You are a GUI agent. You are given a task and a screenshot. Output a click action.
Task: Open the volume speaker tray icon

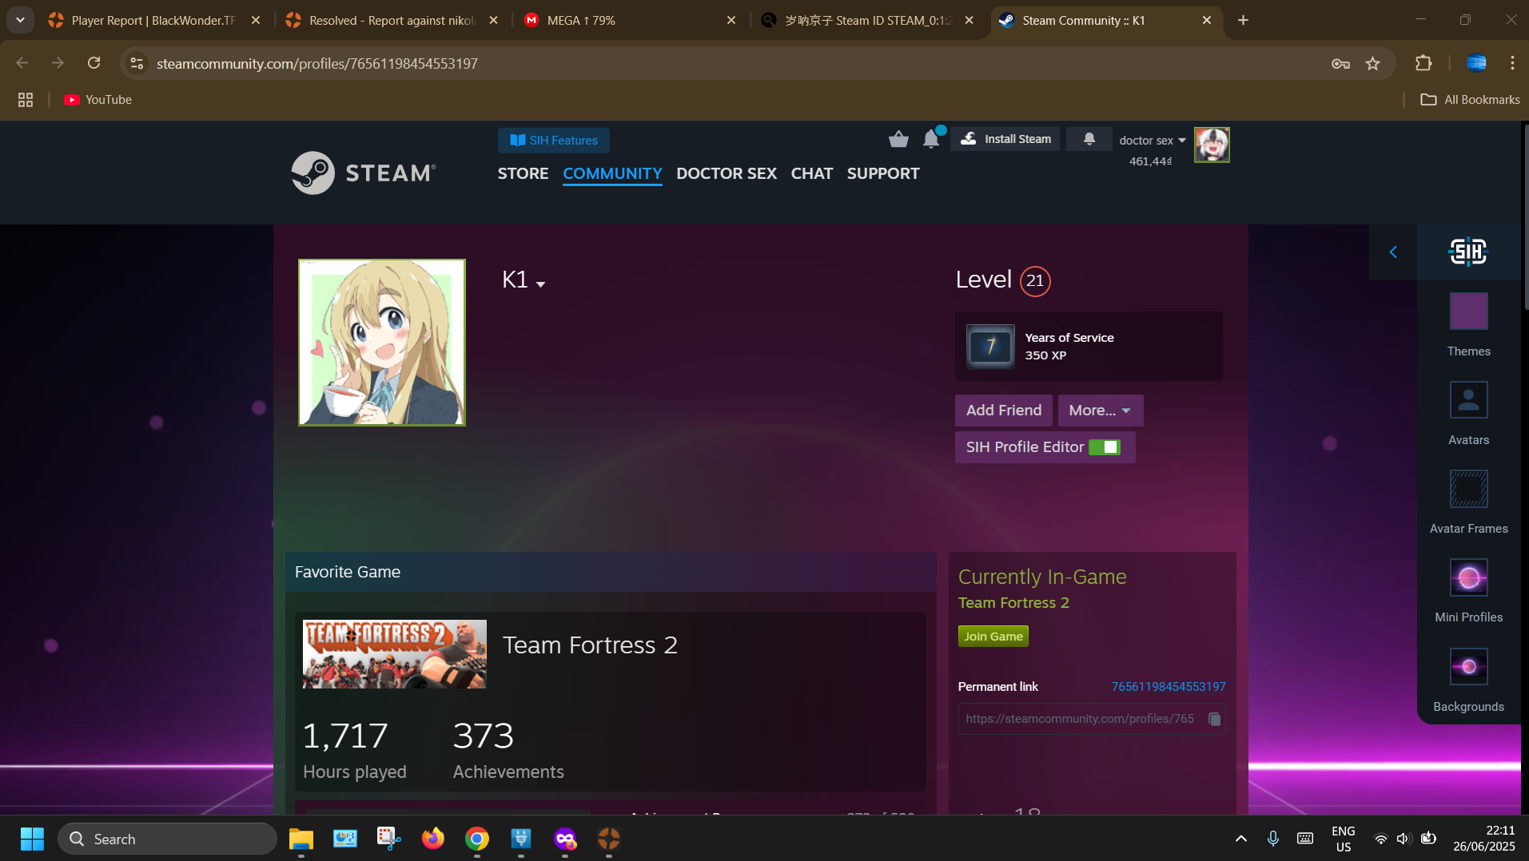pyautogui.click(x=1404, y=839)
